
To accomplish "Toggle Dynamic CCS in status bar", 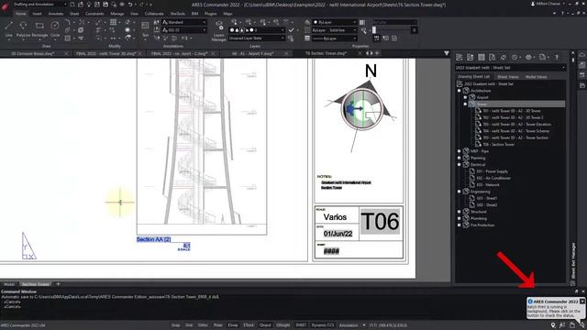I will pyautogui.click(x=323, y=325).
